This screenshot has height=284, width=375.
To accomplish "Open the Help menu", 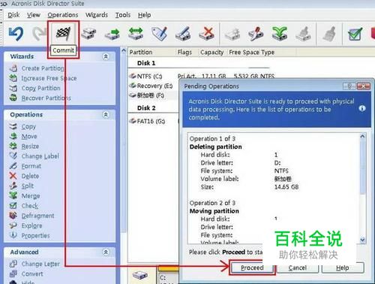I will (x=144, y=15).
